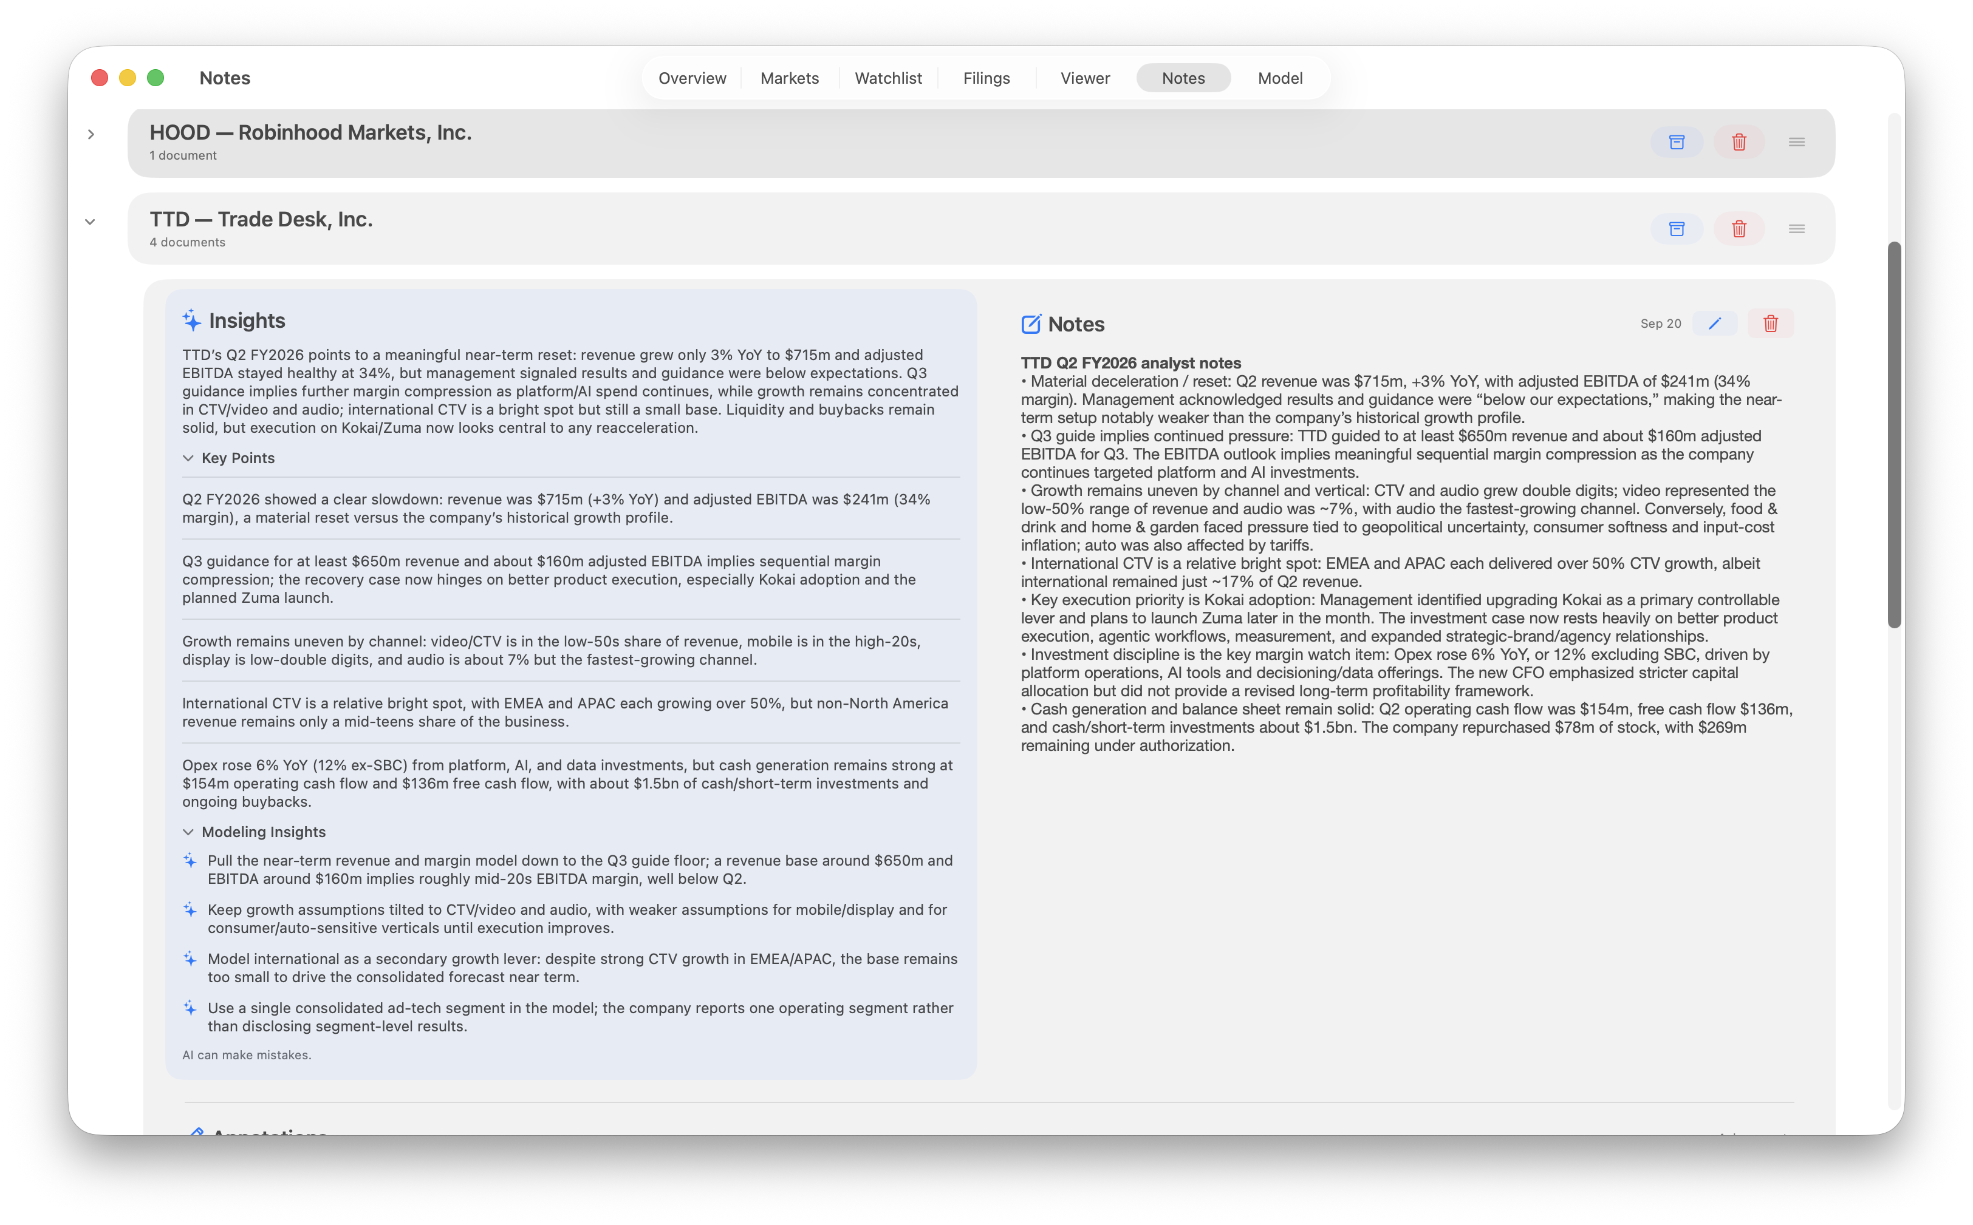
Task: Delete the TTD Trade Desk group
Action: tap(1739, 228)
